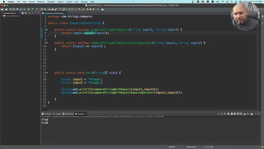
Task: Click the "thiago" string on line 20
Action: (94, 79)
